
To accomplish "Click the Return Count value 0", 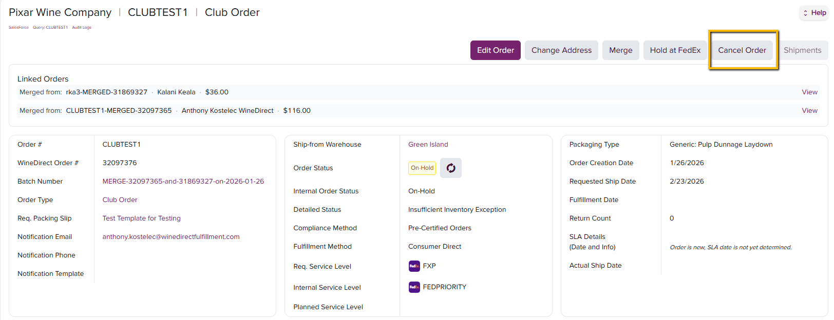I will point(672,218).
